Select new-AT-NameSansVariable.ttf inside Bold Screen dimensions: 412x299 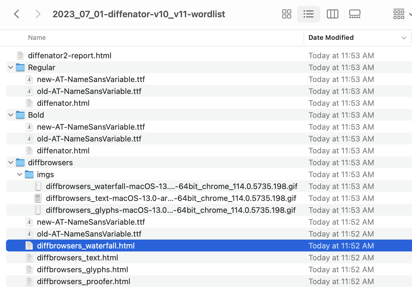91,127
